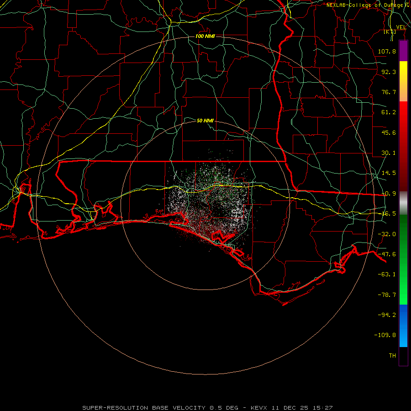Click the KEVX station identifier in caption
The width and height of the screenshot is (411, 411).
259,408
